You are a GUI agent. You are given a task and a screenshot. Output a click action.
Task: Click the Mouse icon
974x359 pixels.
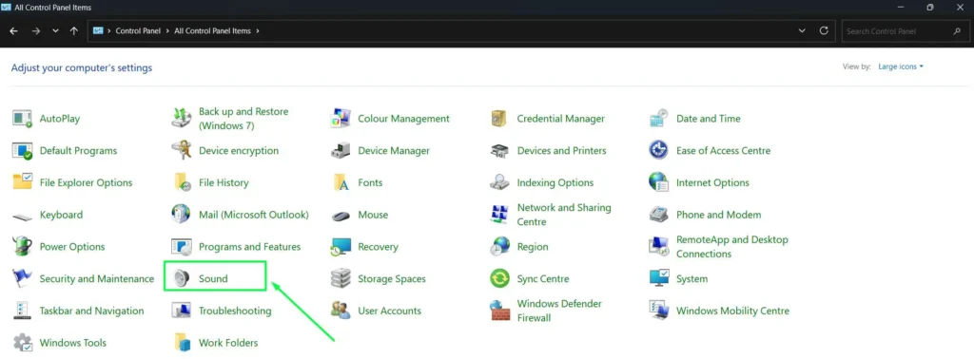[x=341, y=216]
